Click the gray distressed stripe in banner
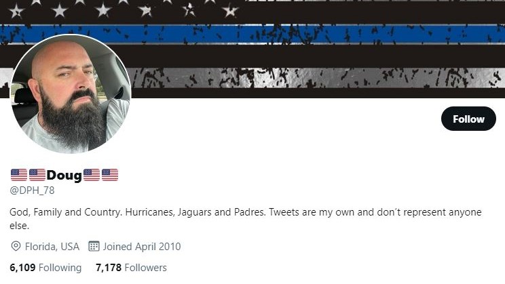 coord(316,77)
